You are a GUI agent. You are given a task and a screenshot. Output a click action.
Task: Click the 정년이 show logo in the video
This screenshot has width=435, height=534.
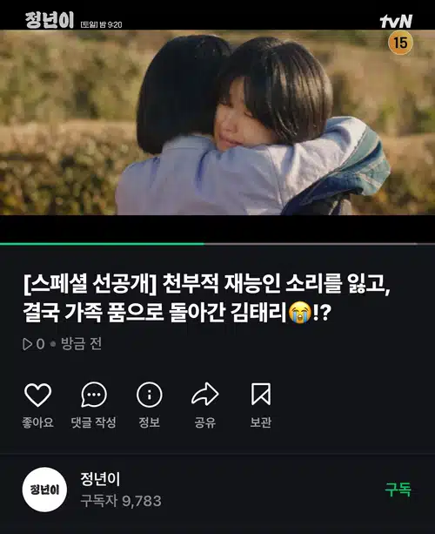pyautogui.click(x=50, y=21)
